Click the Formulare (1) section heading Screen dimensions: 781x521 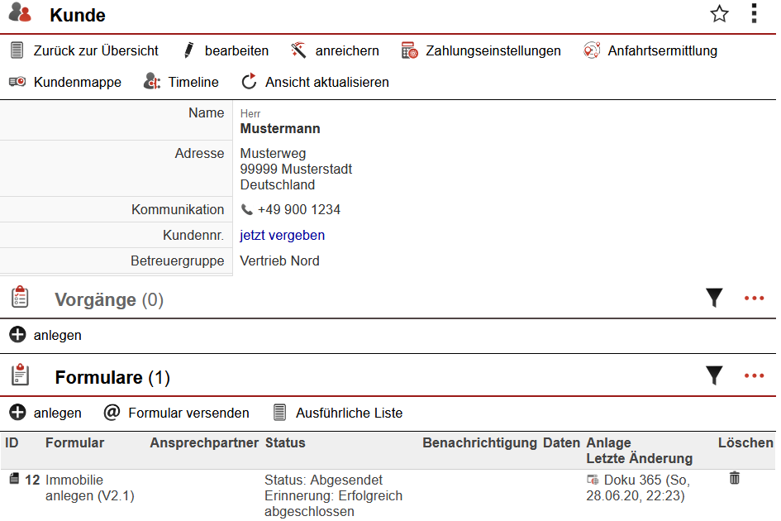[112, 377]
